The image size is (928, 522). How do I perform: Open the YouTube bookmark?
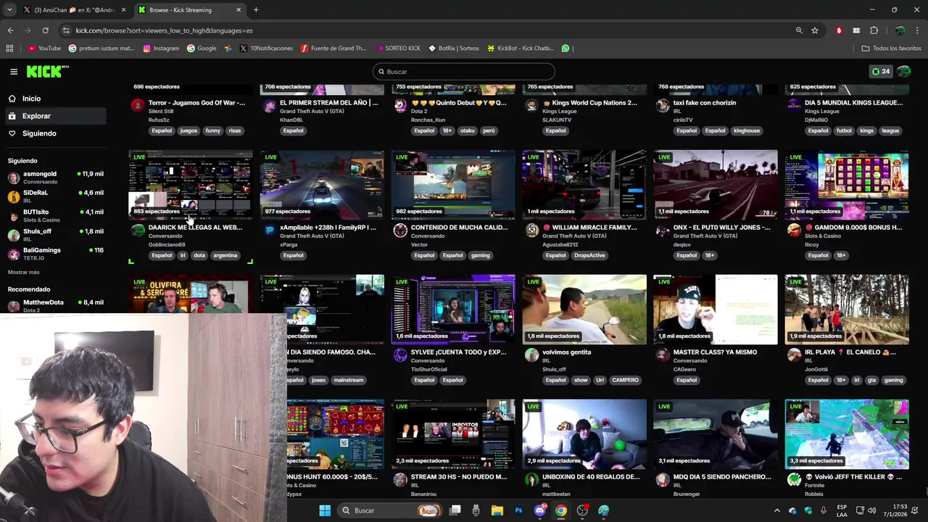(x=44, y=49)
